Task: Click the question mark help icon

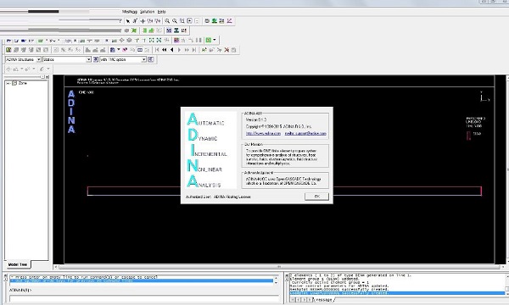Action: pyautogui.click(x=120, y=21)
